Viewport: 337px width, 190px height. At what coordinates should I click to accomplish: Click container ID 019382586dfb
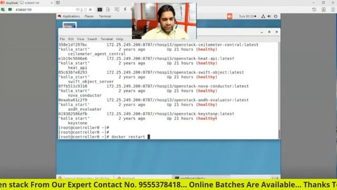73,113
